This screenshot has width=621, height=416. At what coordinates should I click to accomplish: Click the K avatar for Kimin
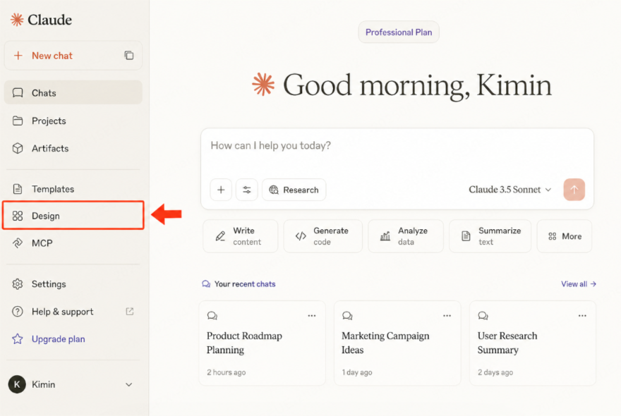point(17,384)
